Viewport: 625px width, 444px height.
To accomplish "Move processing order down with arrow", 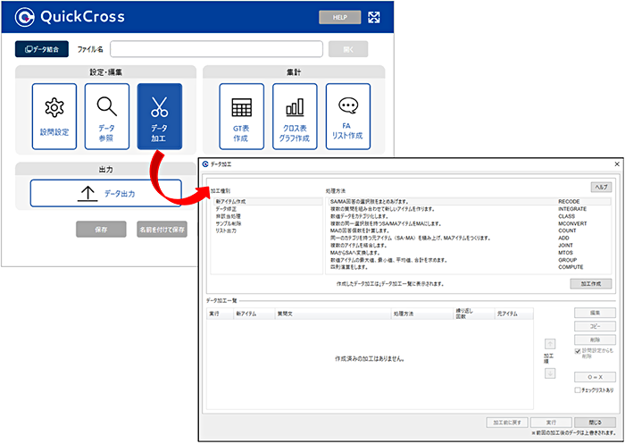I will (551, 373).
